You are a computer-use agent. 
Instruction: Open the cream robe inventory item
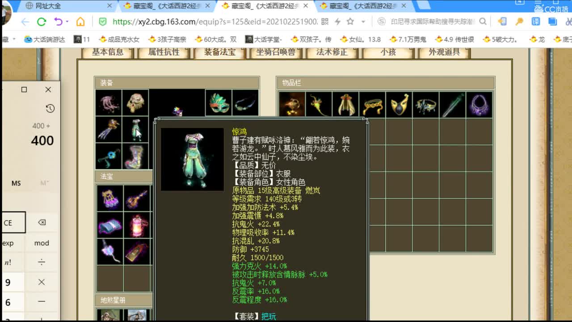coord(345,105)
